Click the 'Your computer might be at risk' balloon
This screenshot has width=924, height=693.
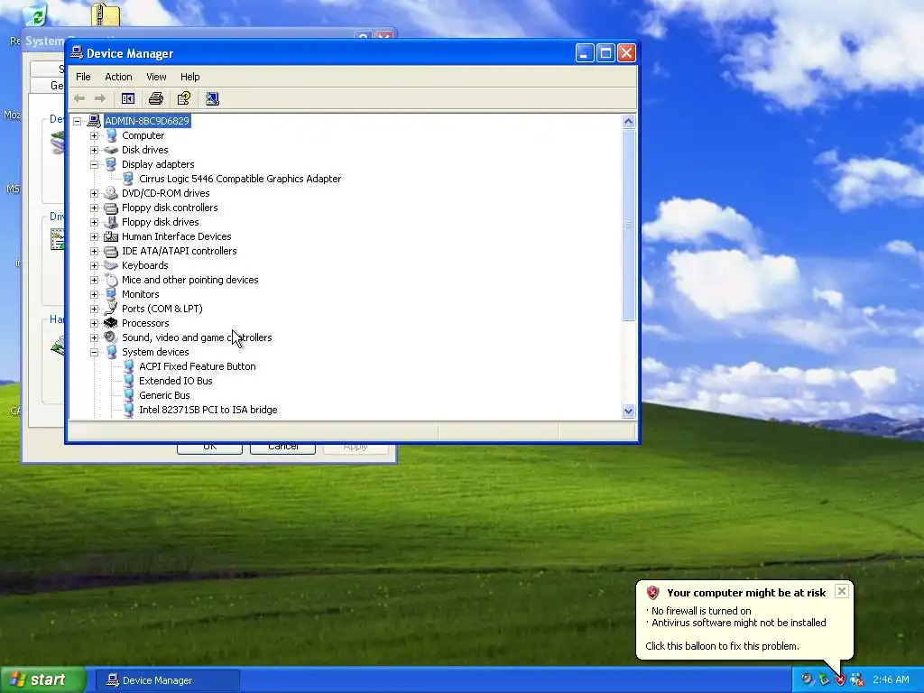click(744, 619)
